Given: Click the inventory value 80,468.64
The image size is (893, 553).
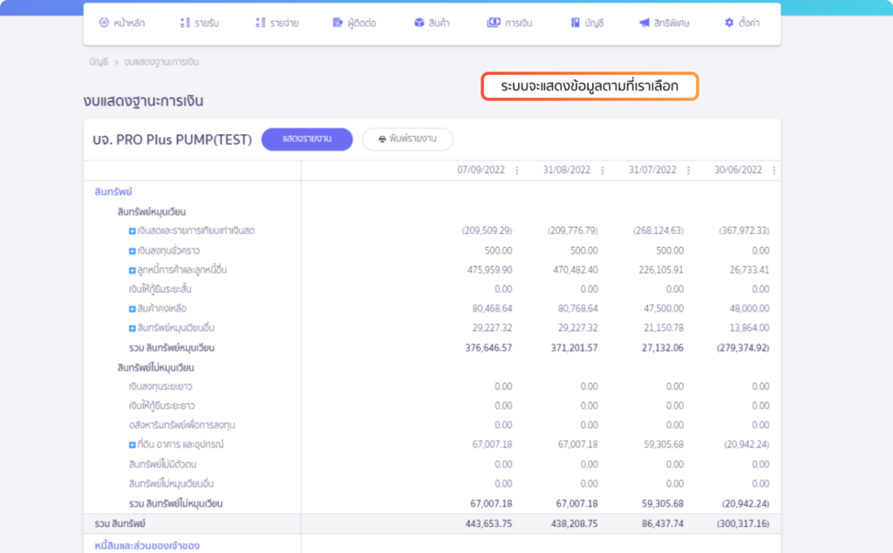Looking at the screenshot, I should (x=492, y=309).
